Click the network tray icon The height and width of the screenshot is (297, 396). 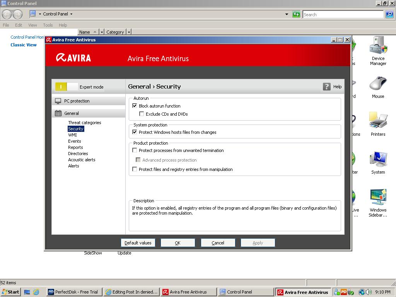click(362, 292)
